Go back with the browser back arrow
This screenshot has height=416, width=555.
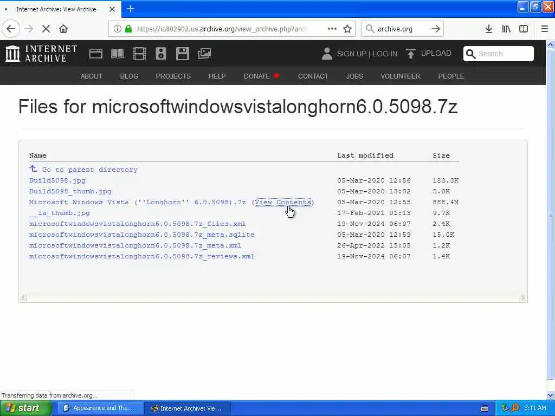11,29
